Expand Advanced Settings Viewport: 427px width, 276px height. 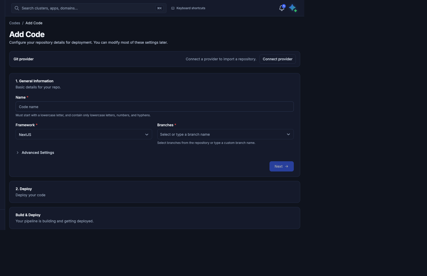point(35,153)
